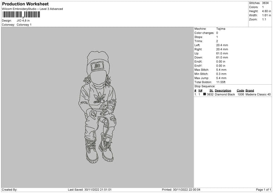Click the Min Stitch value 0.3 mm
The width and height of the screenshot is (273, 193).
221,74
